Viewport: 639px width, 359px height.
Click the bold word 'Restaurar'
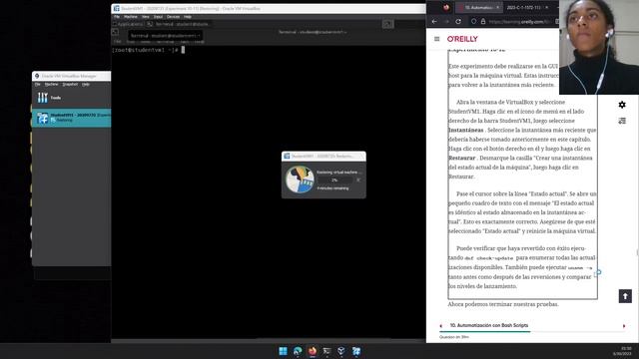[462, 158]
